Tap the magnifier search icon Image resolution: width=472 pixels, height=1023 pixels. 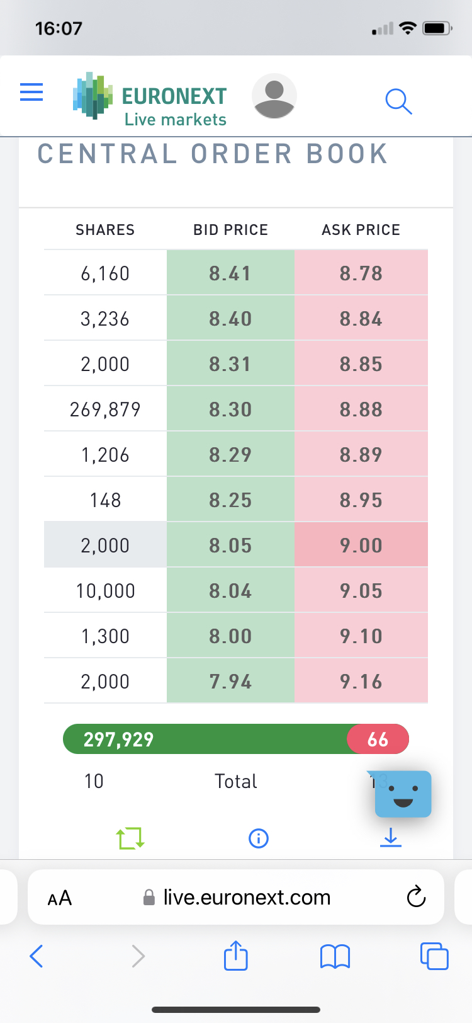398,101
